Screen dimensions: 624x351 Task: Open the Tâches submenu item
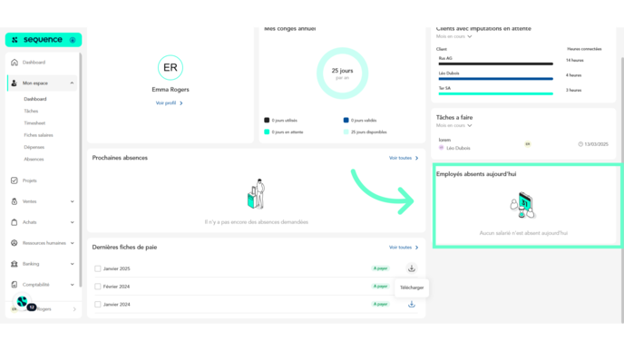click(31, 111)
